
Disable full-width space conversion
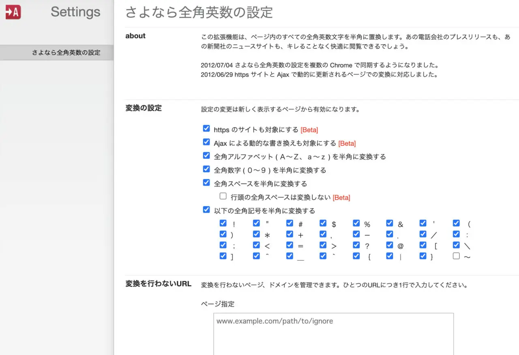pos(206,182)
